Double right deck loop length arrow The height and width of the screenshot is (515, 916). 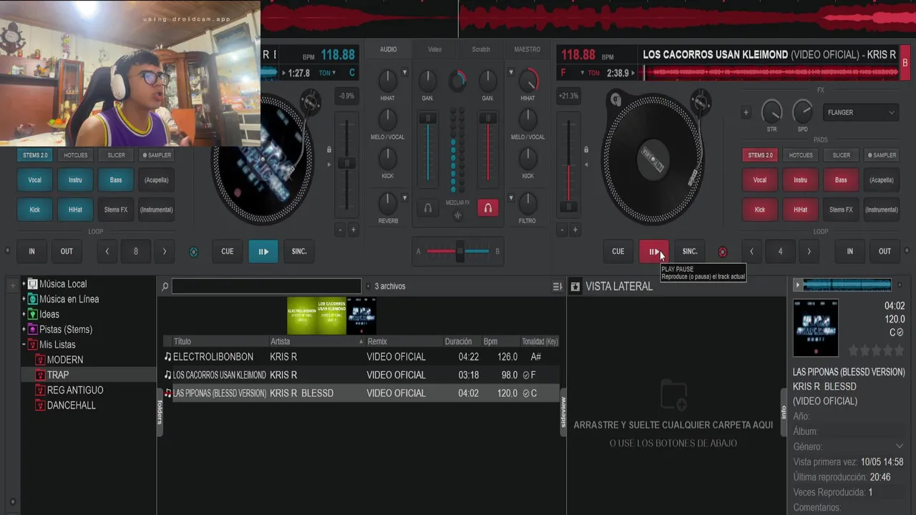pos(809,251)
